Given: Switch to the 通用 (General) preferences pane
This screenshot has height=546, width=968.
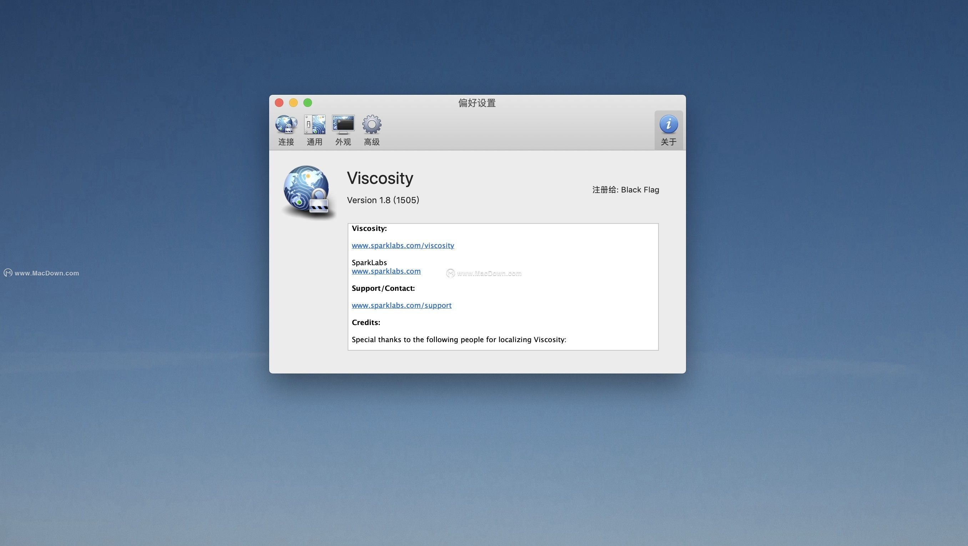Looking at the screenshot, I should [x=314, y=130].
